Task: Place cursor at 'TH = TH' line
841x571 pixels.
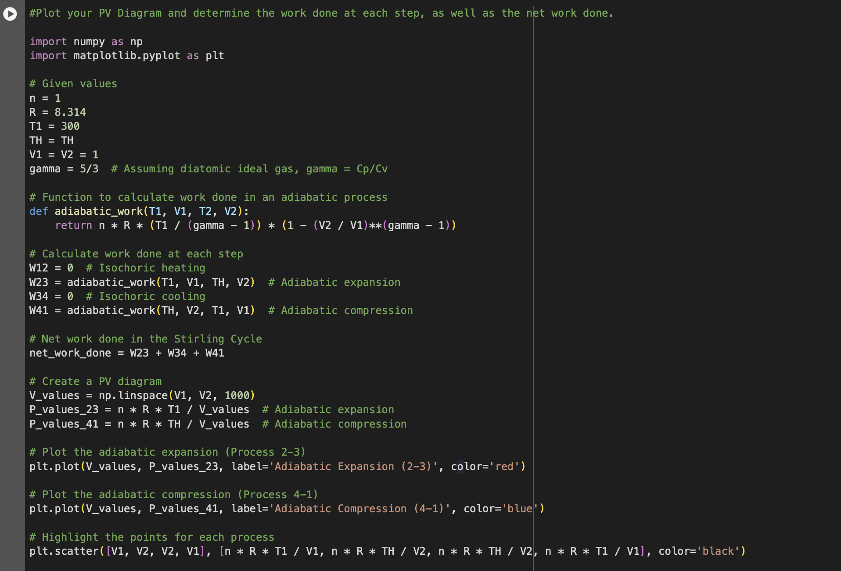Action: point(51,141)
